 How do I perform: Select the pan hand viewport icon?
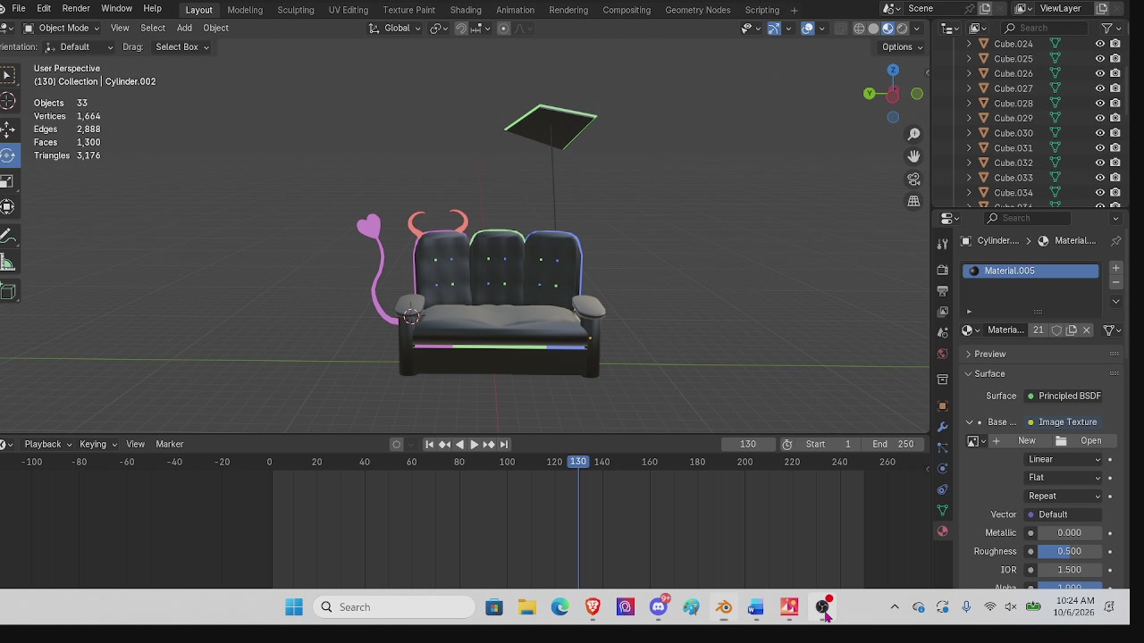(x=913, y=156)
